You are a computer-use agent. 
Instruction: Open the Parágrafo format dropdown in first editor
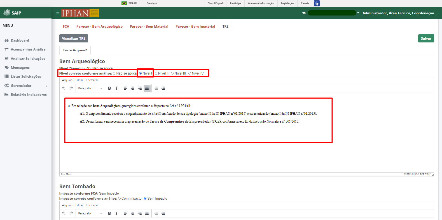tap(90, 88)
